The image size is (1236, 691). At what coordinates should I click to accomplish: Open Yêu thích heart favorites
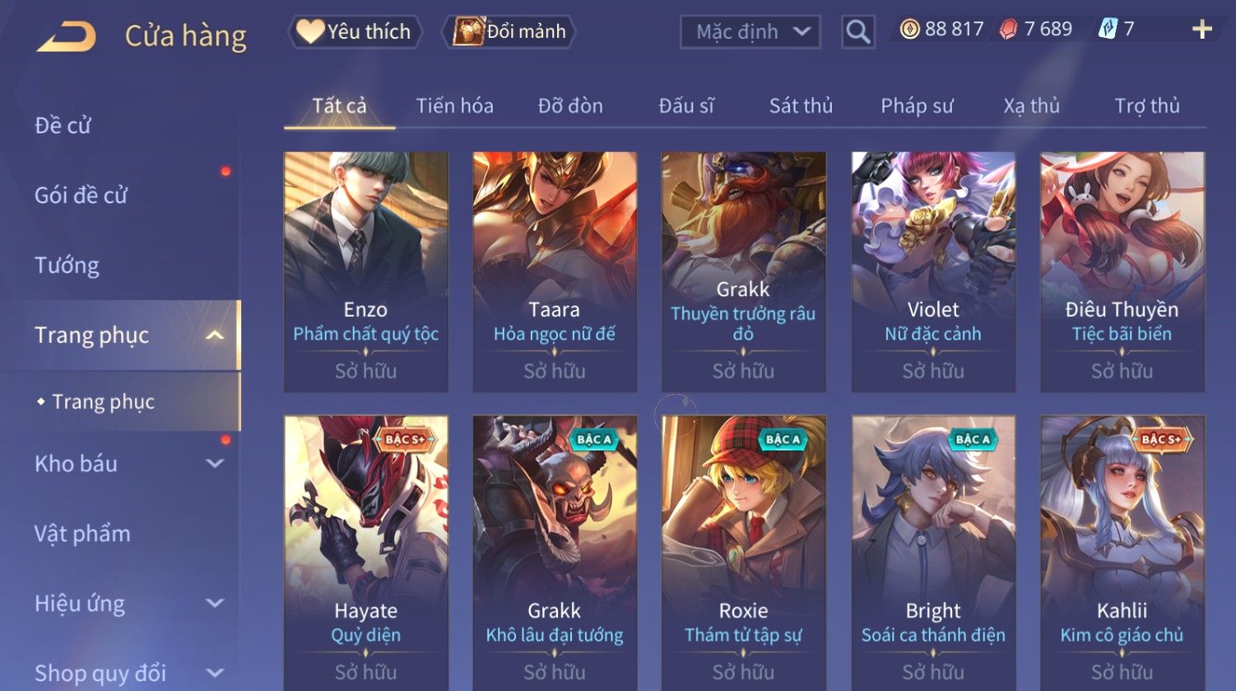355,32
